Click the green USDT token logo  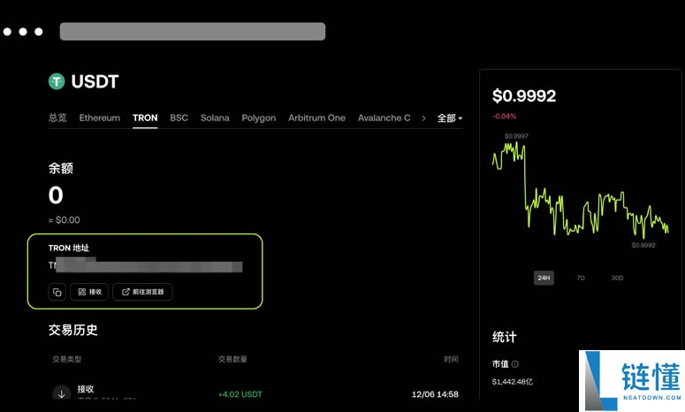click(x=57, y=81)
